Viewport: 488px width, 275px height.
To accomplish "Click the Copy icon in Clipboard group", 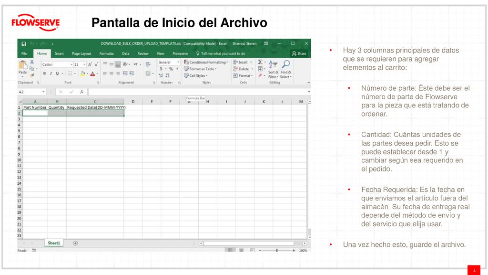I will [x=32, y=69].
